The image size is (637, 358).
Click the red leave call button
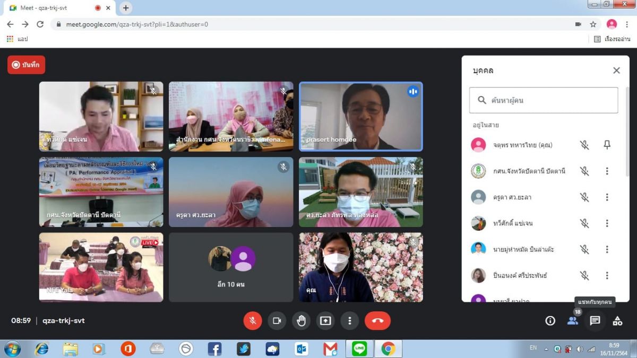point(377,321)
